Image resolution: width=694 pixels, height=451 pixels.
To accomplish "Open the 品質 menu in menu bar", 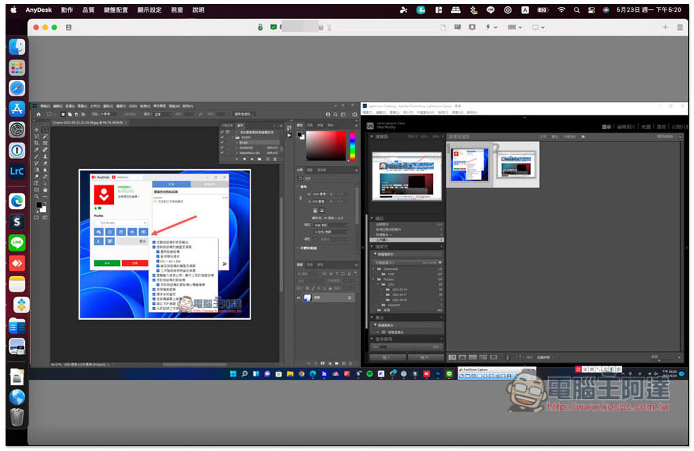I will coord(88,10).
